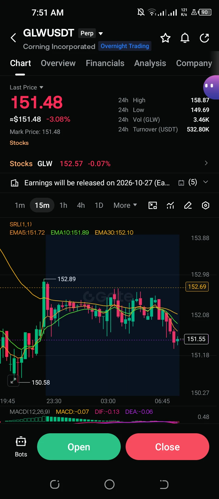This screenshot has width=219, height=499.
Task: Switch to the Analysis tab
Action: pos(150,63)
